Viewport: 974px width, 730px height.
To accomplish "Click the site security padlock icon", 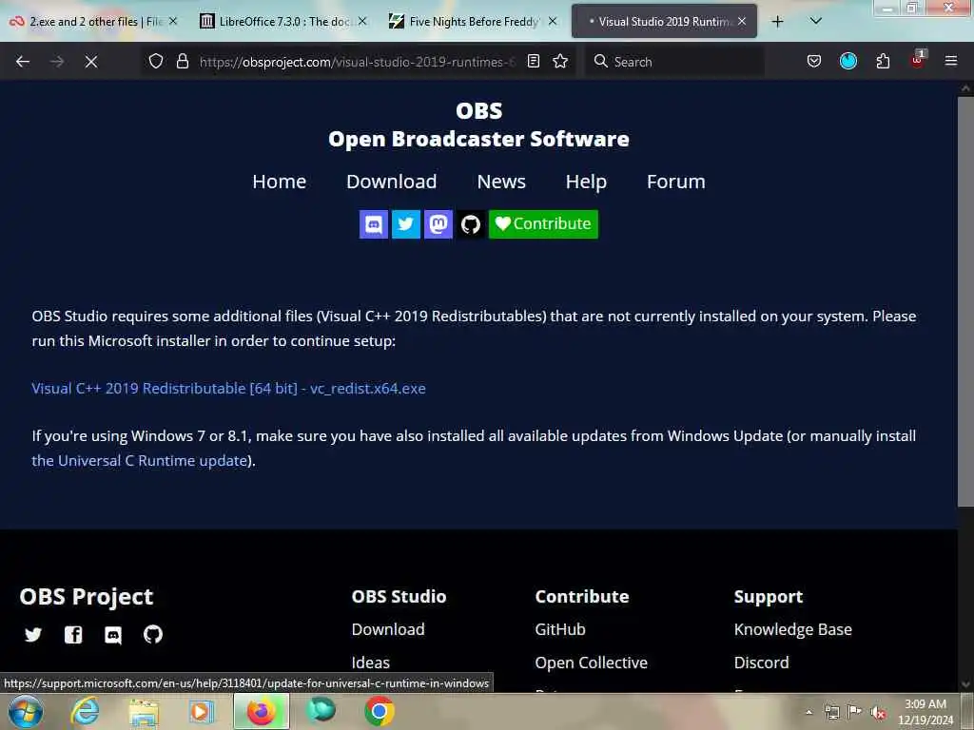I will tap(182, 61).
